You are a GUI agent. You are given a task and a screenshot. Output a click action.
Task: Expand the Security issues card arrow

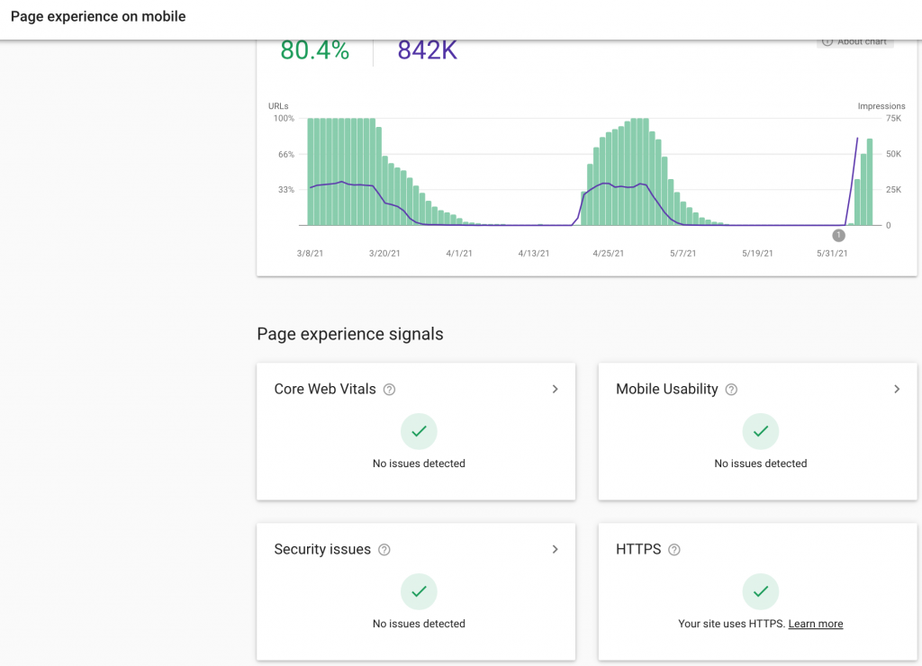pyautogui.click(x=555, y=550)
